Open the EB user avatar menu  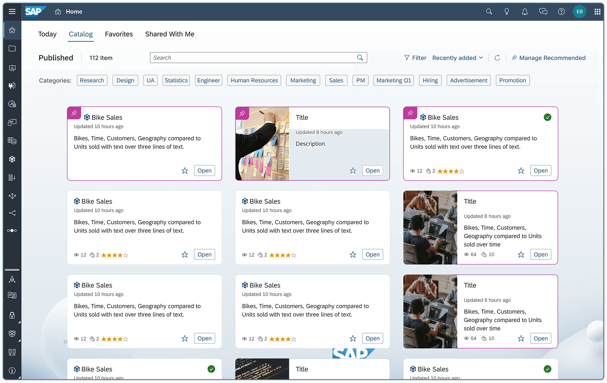click(x=580, y=12)
